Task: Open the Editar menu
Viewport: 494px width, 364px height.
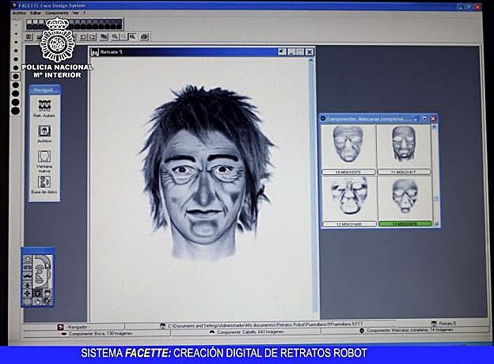Action: coord(37,13)
